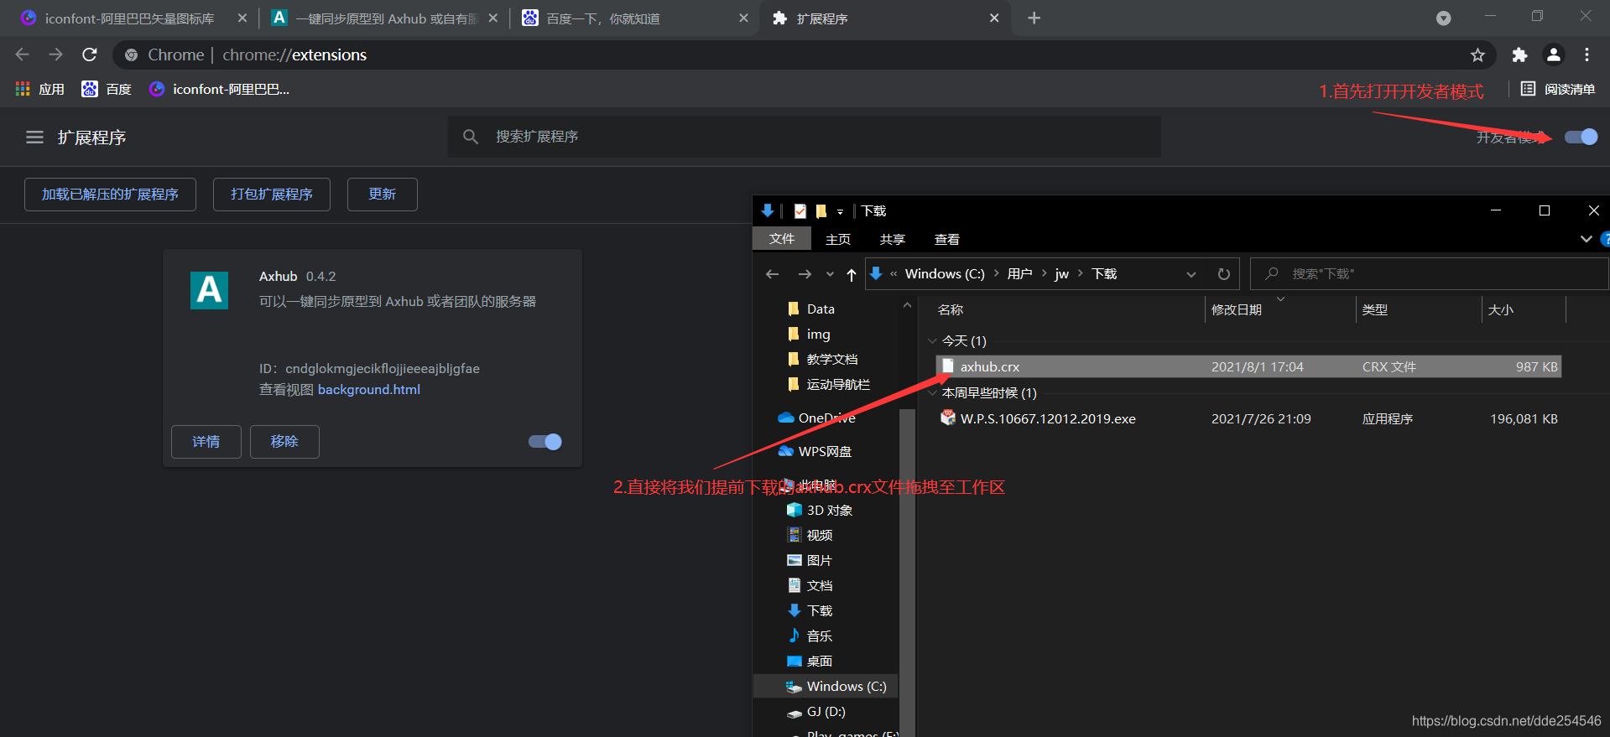Open Explorer Share ribbon tab
Screen dimensions: 1610x737
coord(893,239)
